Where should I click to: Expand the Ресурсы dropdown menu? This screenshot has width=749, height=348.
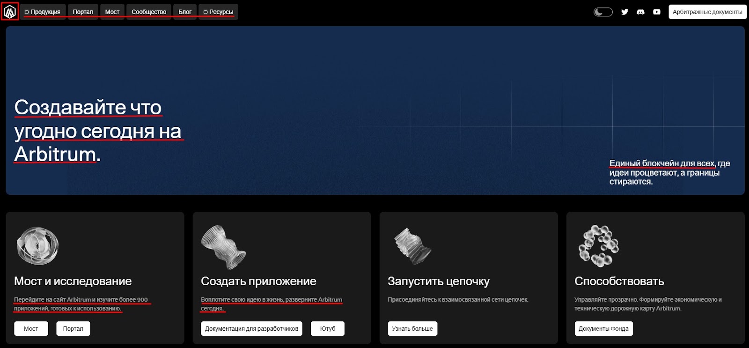click(218, 12)
